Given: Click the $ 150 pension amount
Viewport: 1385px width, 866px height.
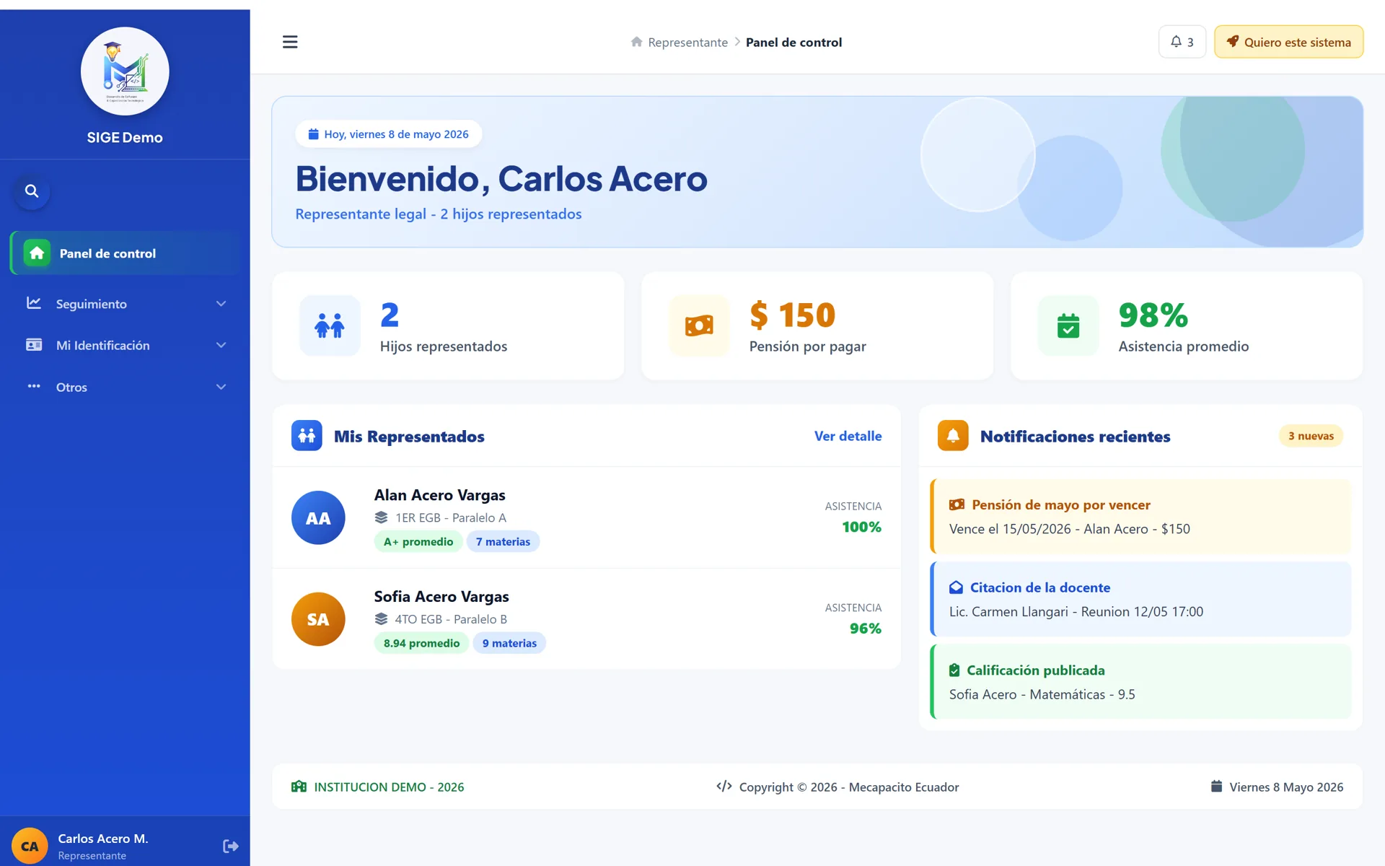Looking at the screenshot, I should [x=792, y=315].
